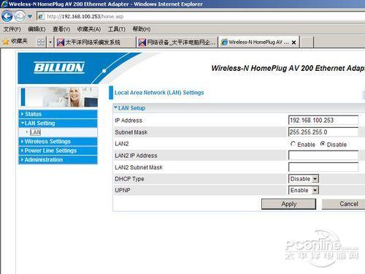Open the UPNP dropdown
The height and width of the screenshot is (274, 365).
click(x=304, y=190)
